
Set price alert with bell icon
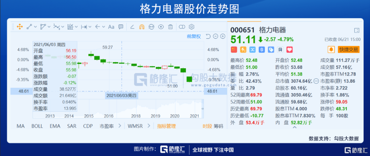click(x=331, y=49)
